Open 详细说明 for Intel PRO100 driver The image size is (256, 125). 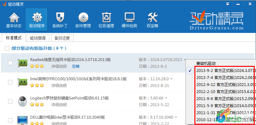59,85
